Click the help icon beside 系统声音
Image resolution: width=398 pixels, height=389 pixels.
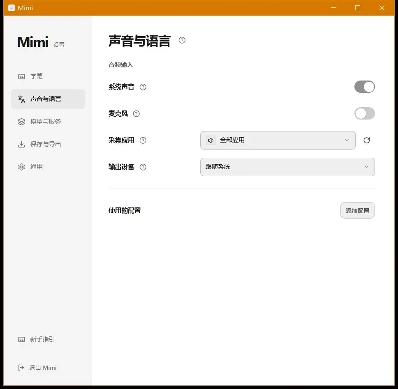tap(143, 87)
